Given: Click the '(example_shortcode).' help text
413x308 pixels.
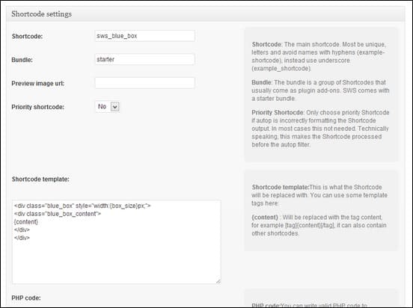Looking at the screenshot, I should click(x=281, y=69).
